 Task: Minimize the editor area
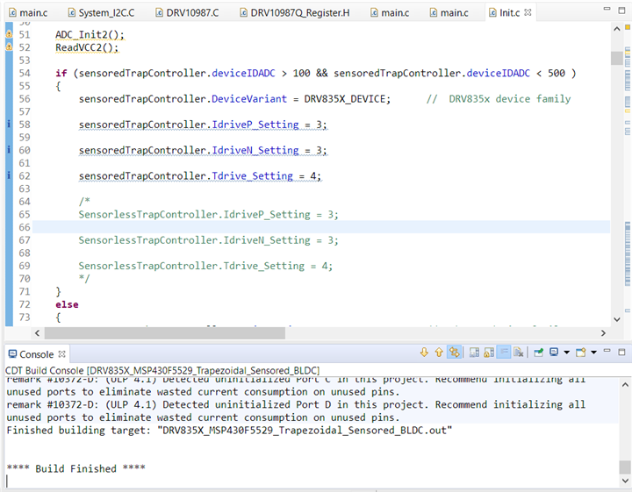click(607, 9)
